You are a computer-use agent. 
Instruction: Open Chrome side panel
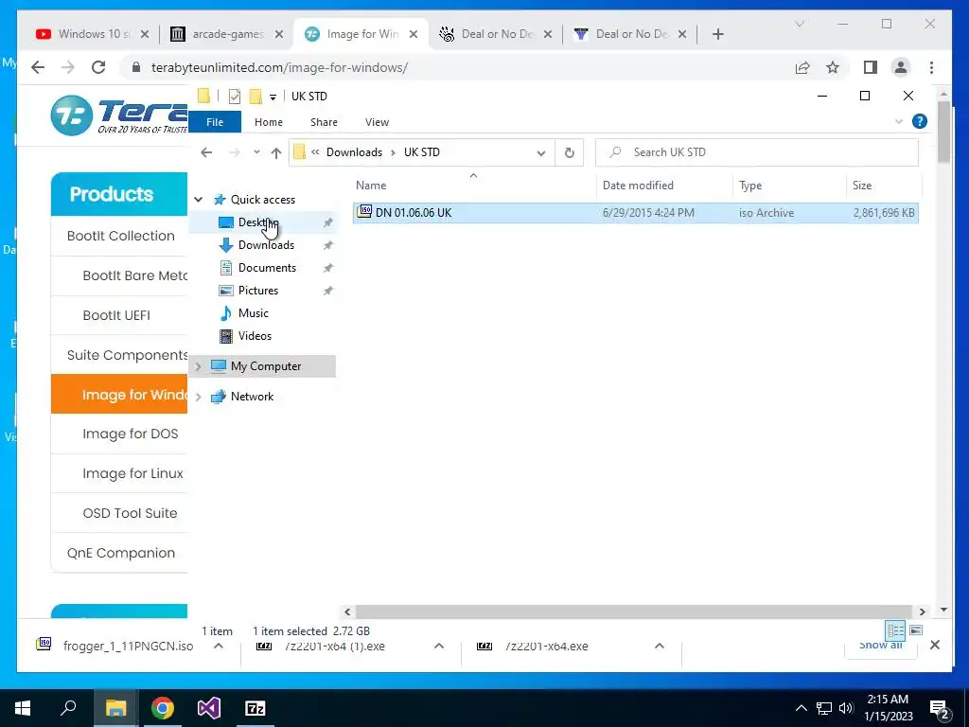coord(871,67)
